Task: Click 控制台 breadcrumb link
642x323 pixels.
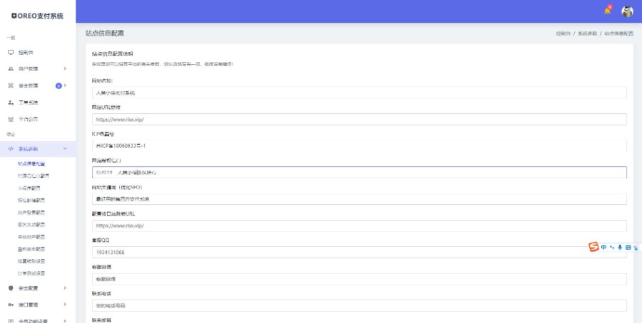Action: [563, 33]
